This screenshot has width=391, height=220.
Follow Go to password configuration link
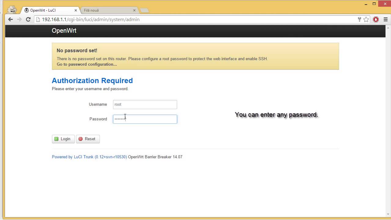87,64
